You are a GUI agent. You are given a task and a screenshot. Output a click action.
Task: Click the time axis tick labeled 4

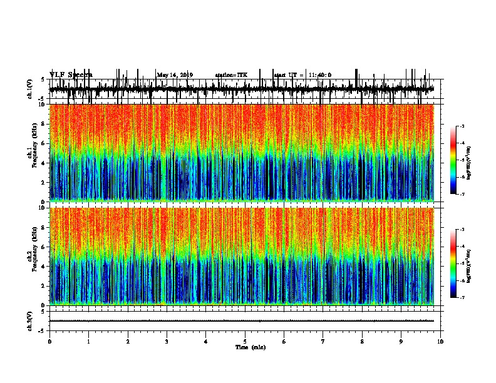206,342
